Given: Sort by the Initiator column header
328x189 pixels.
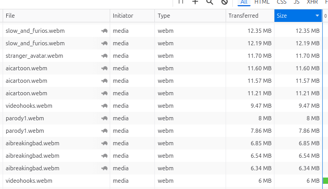Looking at the screenshot, I should point(132,16).
